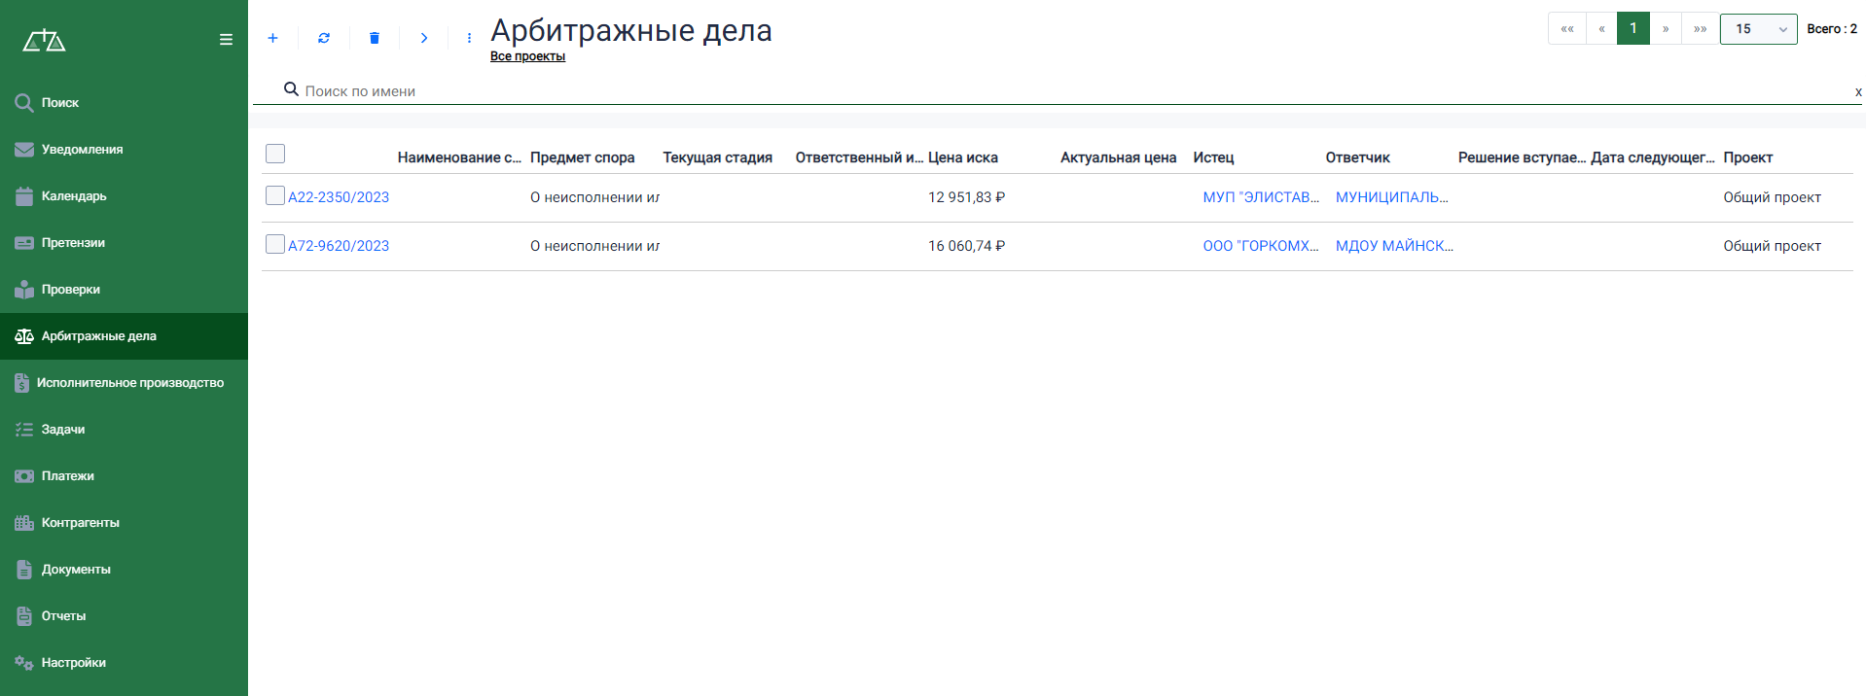
Task: Clear the search with the x icon
Action: click(1857, 92)
